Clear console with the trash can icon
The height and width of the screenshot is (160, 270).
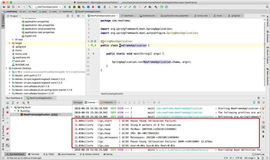(263, 136)
